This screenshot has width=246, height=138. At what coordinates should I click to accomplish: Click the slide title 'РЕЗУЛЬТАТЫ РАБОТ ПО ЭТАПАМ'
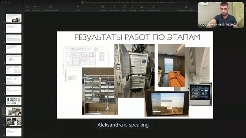coord(137,37)
